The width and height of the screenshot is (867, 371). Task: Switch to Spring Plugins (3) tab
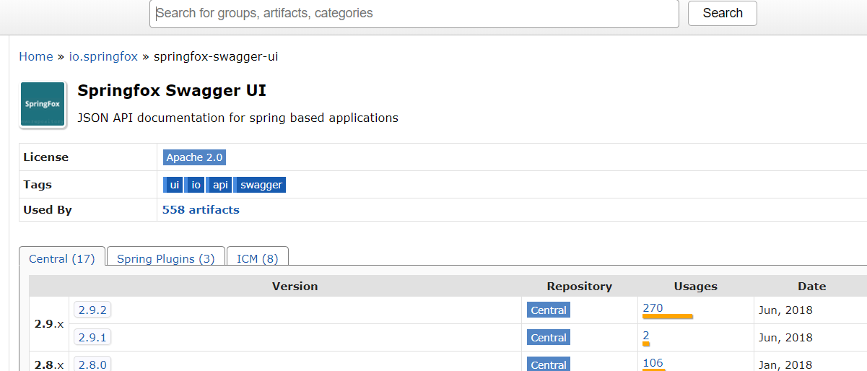165,258
